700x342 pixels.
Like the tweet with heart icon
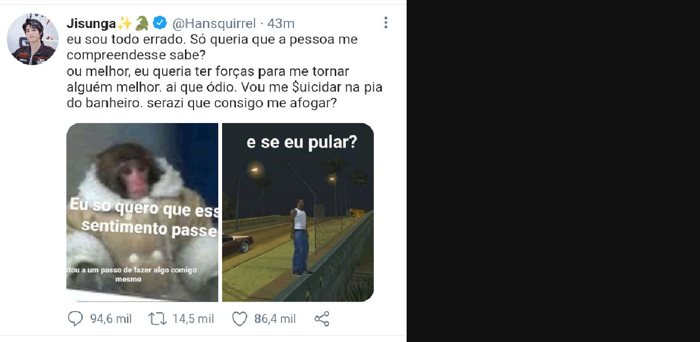click(240, 319)
